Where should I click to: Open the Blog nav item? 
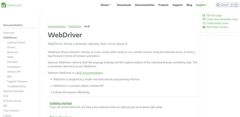189,5
